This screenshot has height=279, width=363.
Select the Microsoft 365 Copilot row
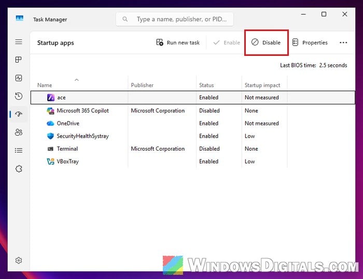pyautogui.click(x=192, y=111)
